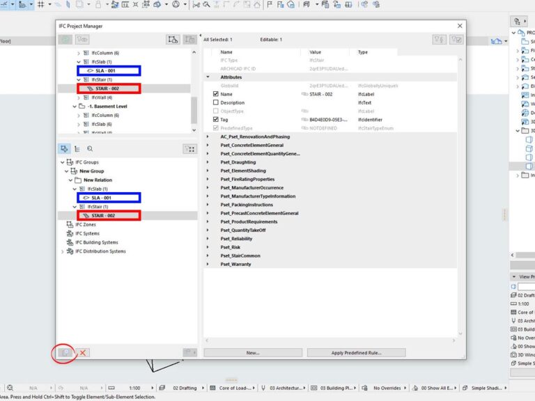The image size is (535, 401).
Task: Click the grid tool icon in top toolbar
Action: [40, 4]
